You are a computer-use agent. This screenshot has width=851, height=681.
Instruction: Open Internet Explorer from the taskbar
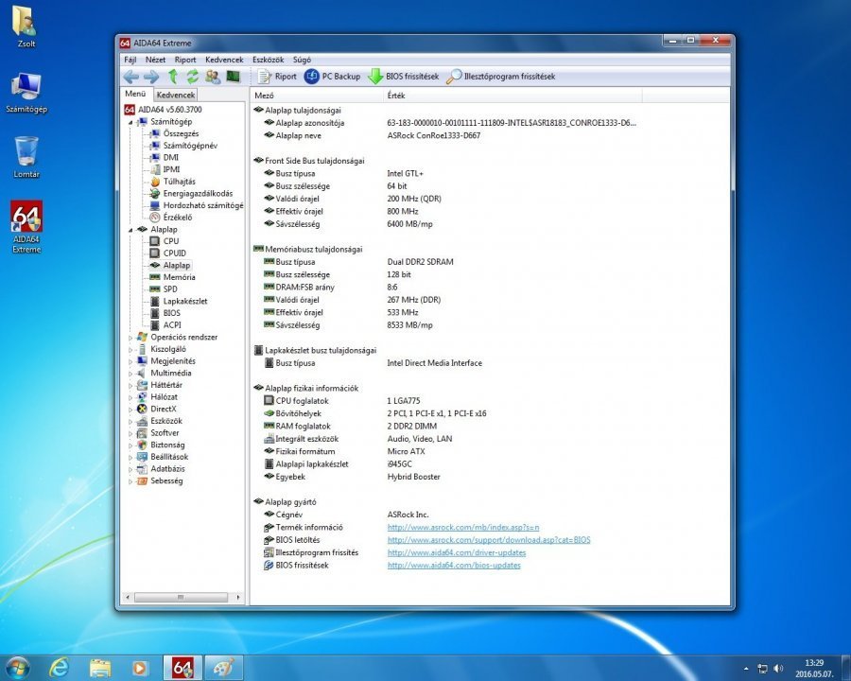(59, 667)
